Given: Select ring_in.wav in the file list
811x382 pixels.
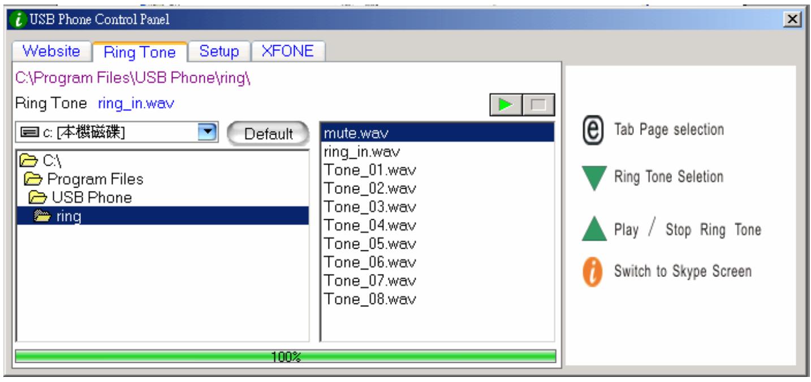Looking at the screenshot, I should click(x=437, y=151).
